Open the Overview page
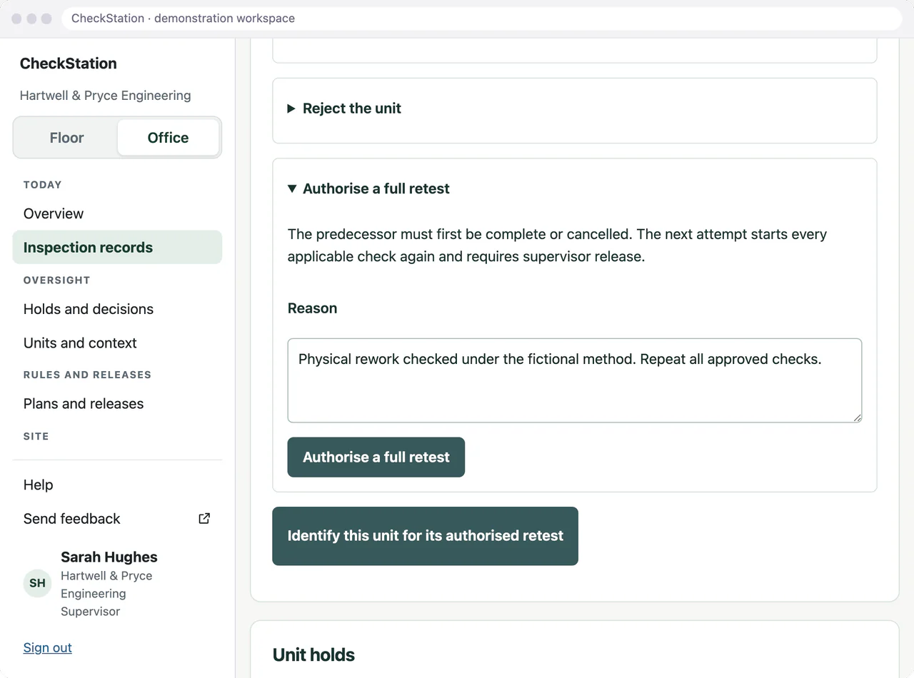This screenshot has width=914, height=678. pyautogui.click(x=117, y=214)
